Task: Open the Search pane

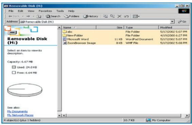Action: pos(53,16)
